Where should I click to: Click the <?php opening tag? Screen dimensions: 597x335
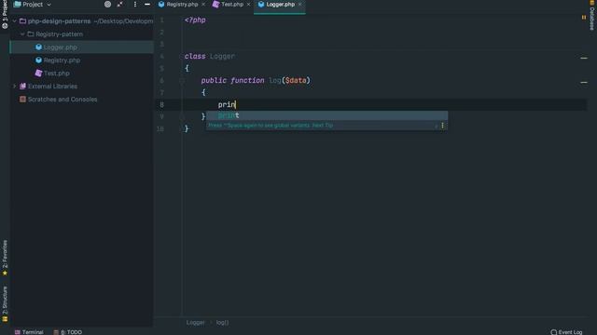tap(195, 20)
